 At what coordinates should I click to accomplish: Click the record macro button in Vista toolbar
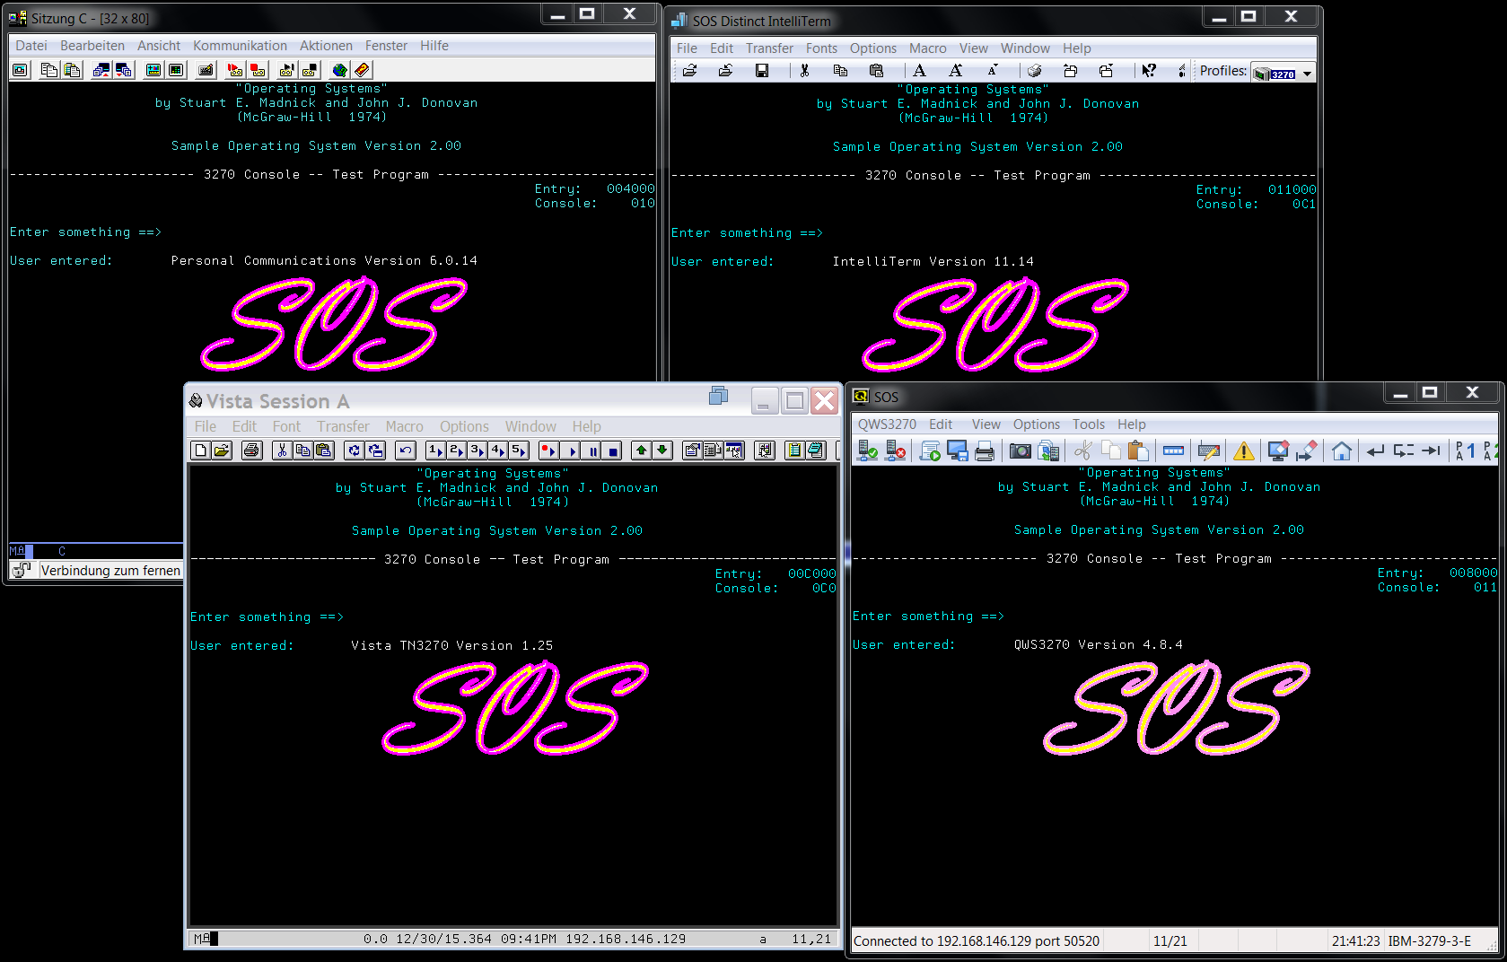[548, 450]
